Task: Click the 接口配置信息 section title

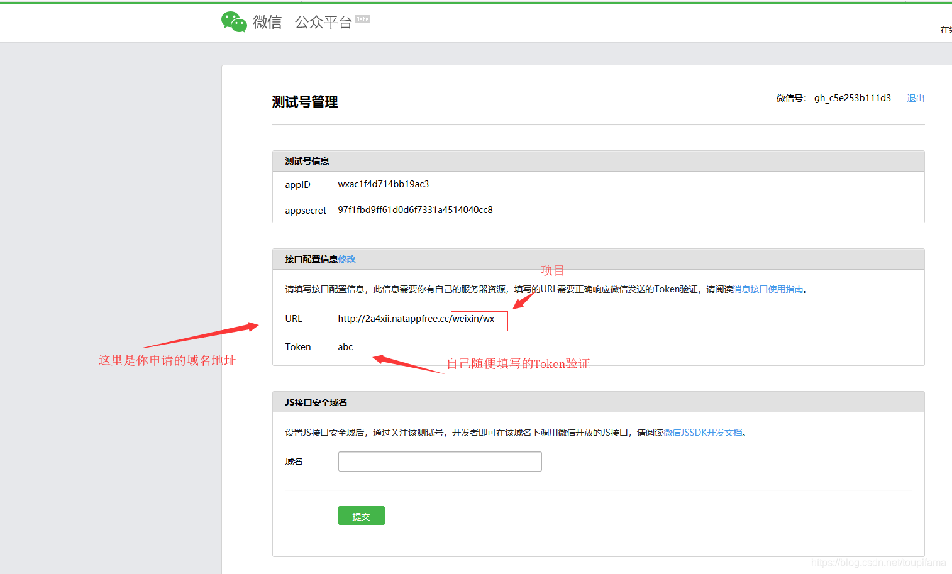Action: coord(311,259)
